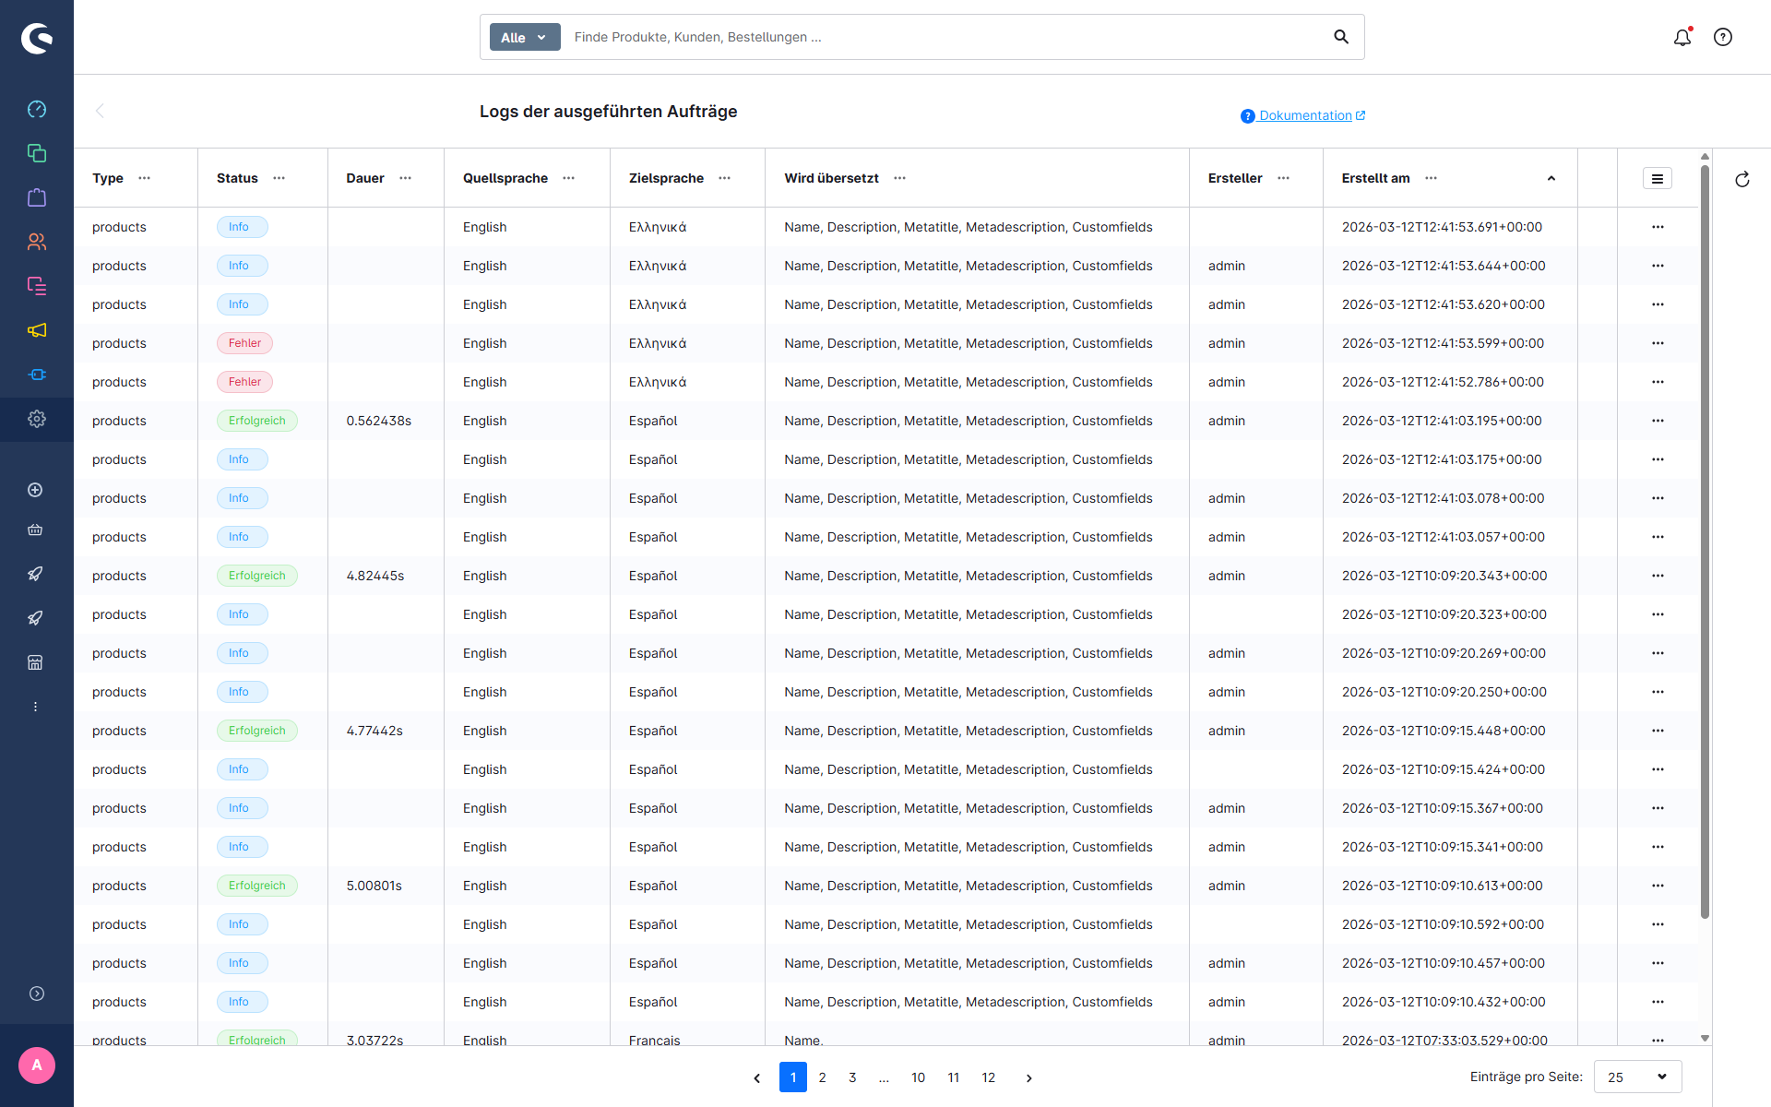Image resolution: width=1771 pixels, height=1107 pixels.
Task: Open the Marketing megaphone icon
Action: point(37,330)
